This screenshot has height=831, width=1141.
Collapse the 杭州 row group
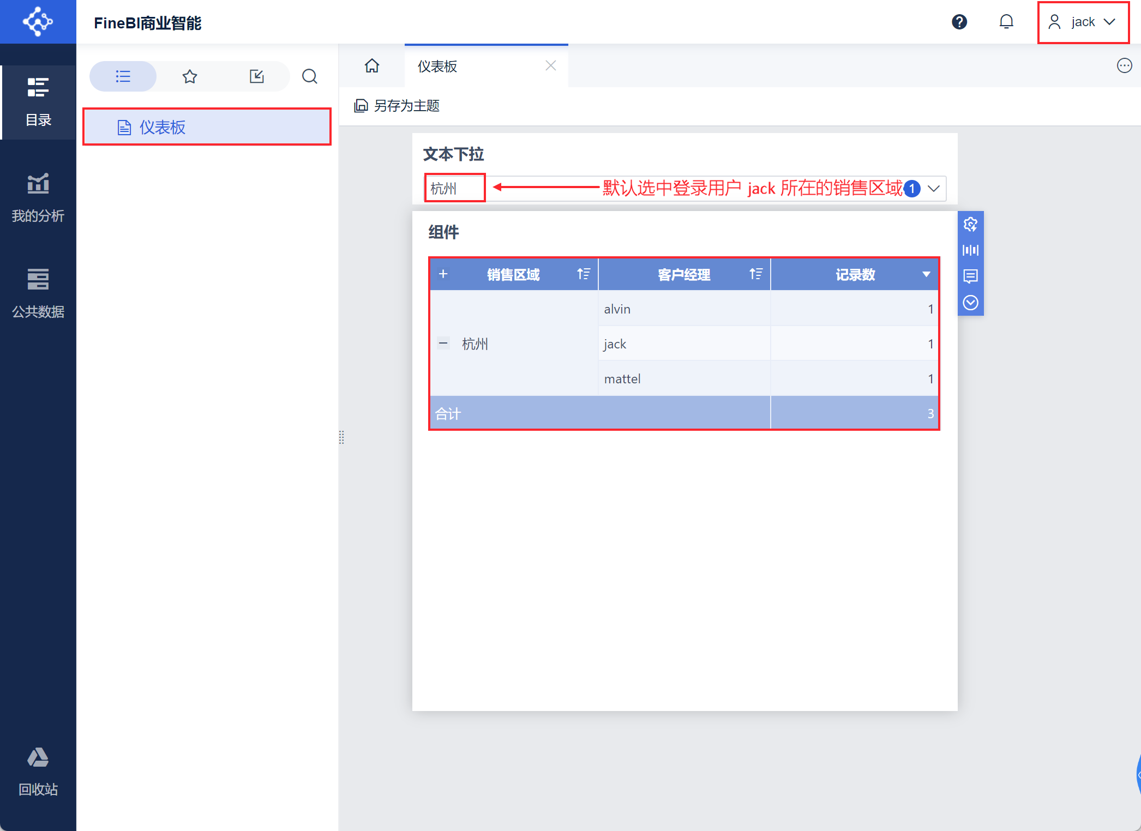point(443,344)
